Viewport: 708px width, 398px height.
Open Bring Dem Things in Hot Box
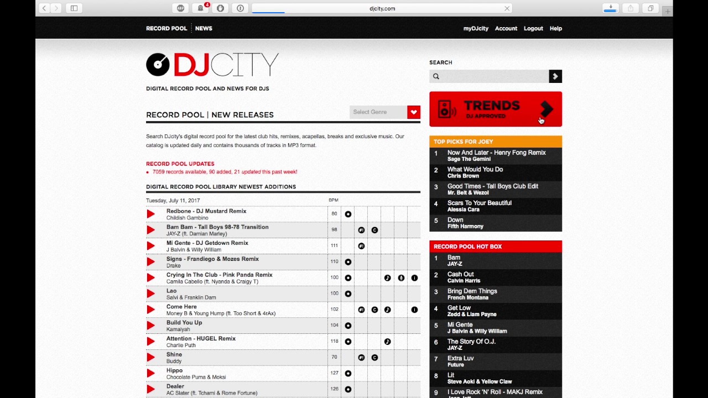472,291
